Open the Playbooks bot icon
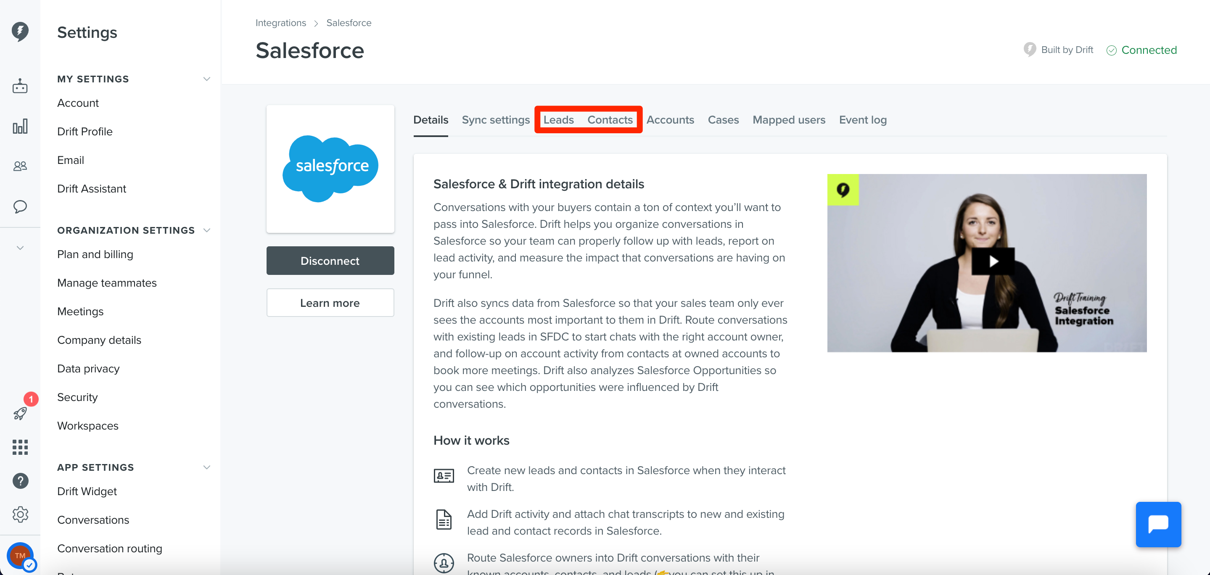 pos(20,86)
